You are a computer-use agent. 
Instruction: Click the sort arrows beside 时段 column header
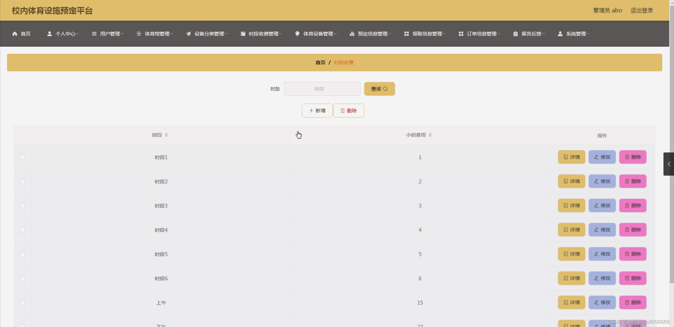(166, 135)
